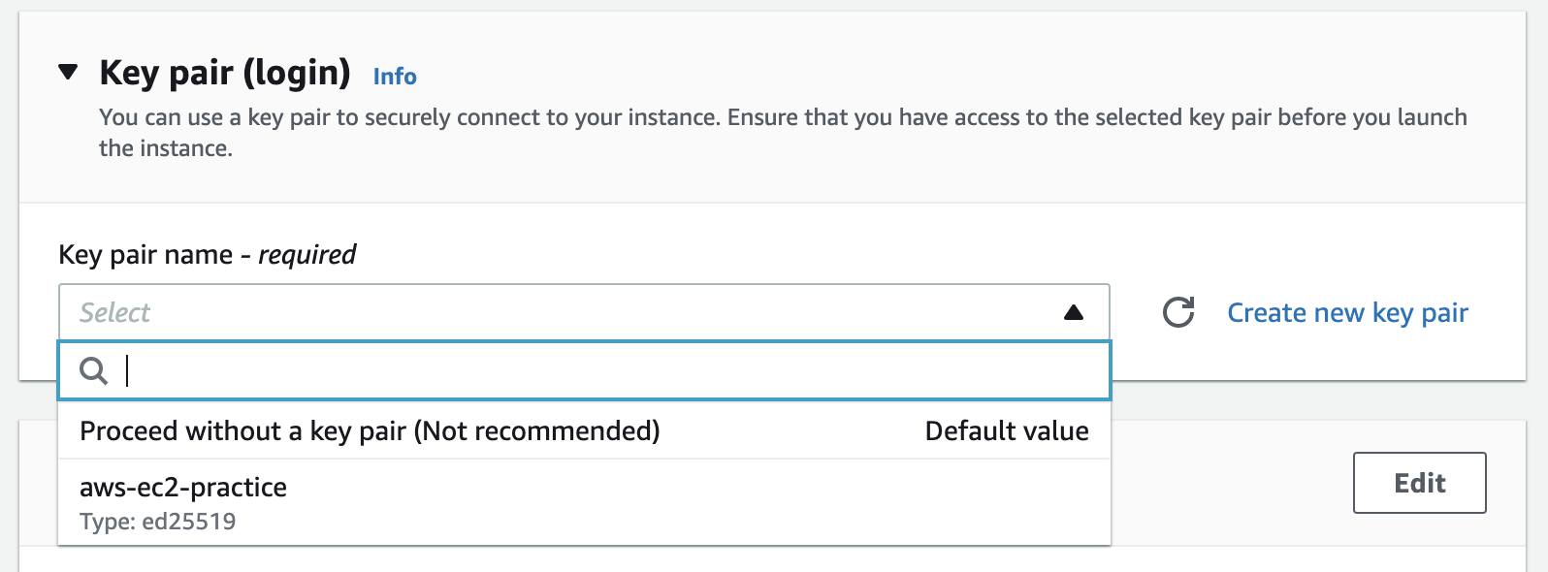This screenshot has height=572, width=1548.
Task: Choose Proceed without a key pair option
Action: [x=369, y=431]
